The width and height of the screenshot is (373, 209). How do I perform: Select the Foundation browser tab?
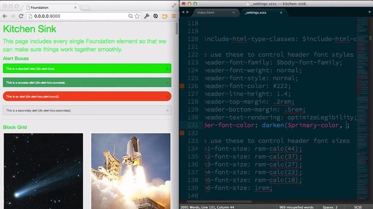click(x=51, y=8)
